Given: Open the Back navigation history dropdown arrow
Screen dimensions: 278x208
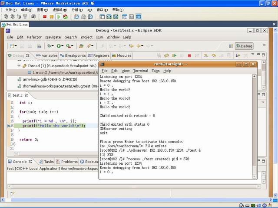Looking at the screenshot, I should click(142, 46).
